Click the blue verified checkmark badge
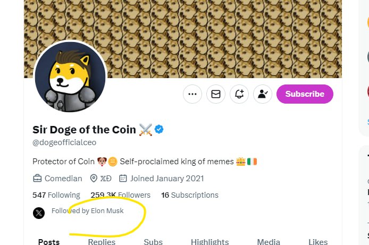The height and width of the screenshot is (245, 369). pyautogui.click(x=159, y=129)
